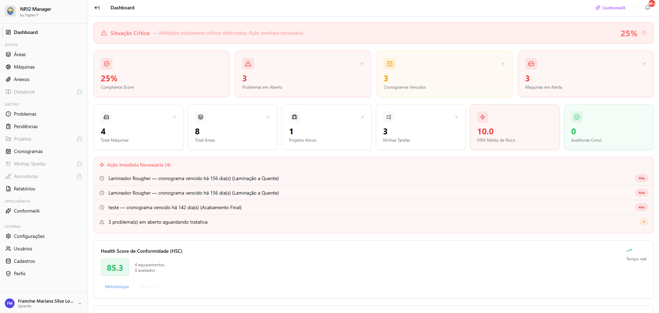
Task: Click the help icon beside 25% in alert banner
Action: click(x=644, y=33)
